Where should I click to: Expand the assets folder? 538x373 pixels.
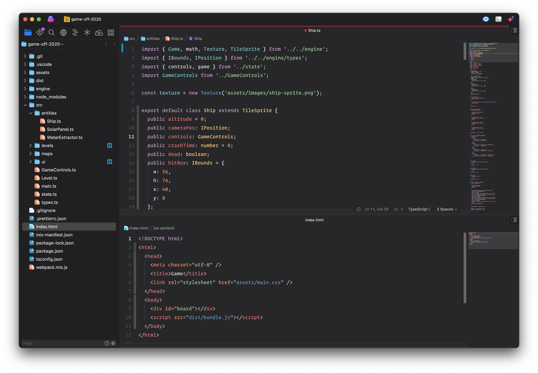coord(25,73)
